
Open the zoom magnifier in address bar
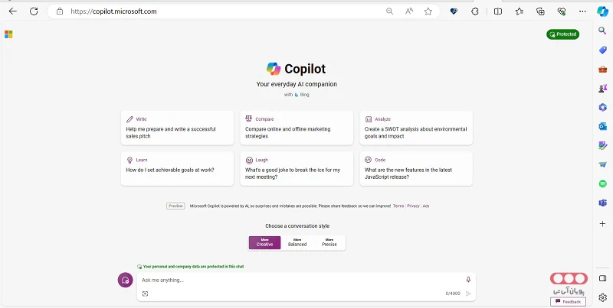pyautogui.click(x=389, y=11)
